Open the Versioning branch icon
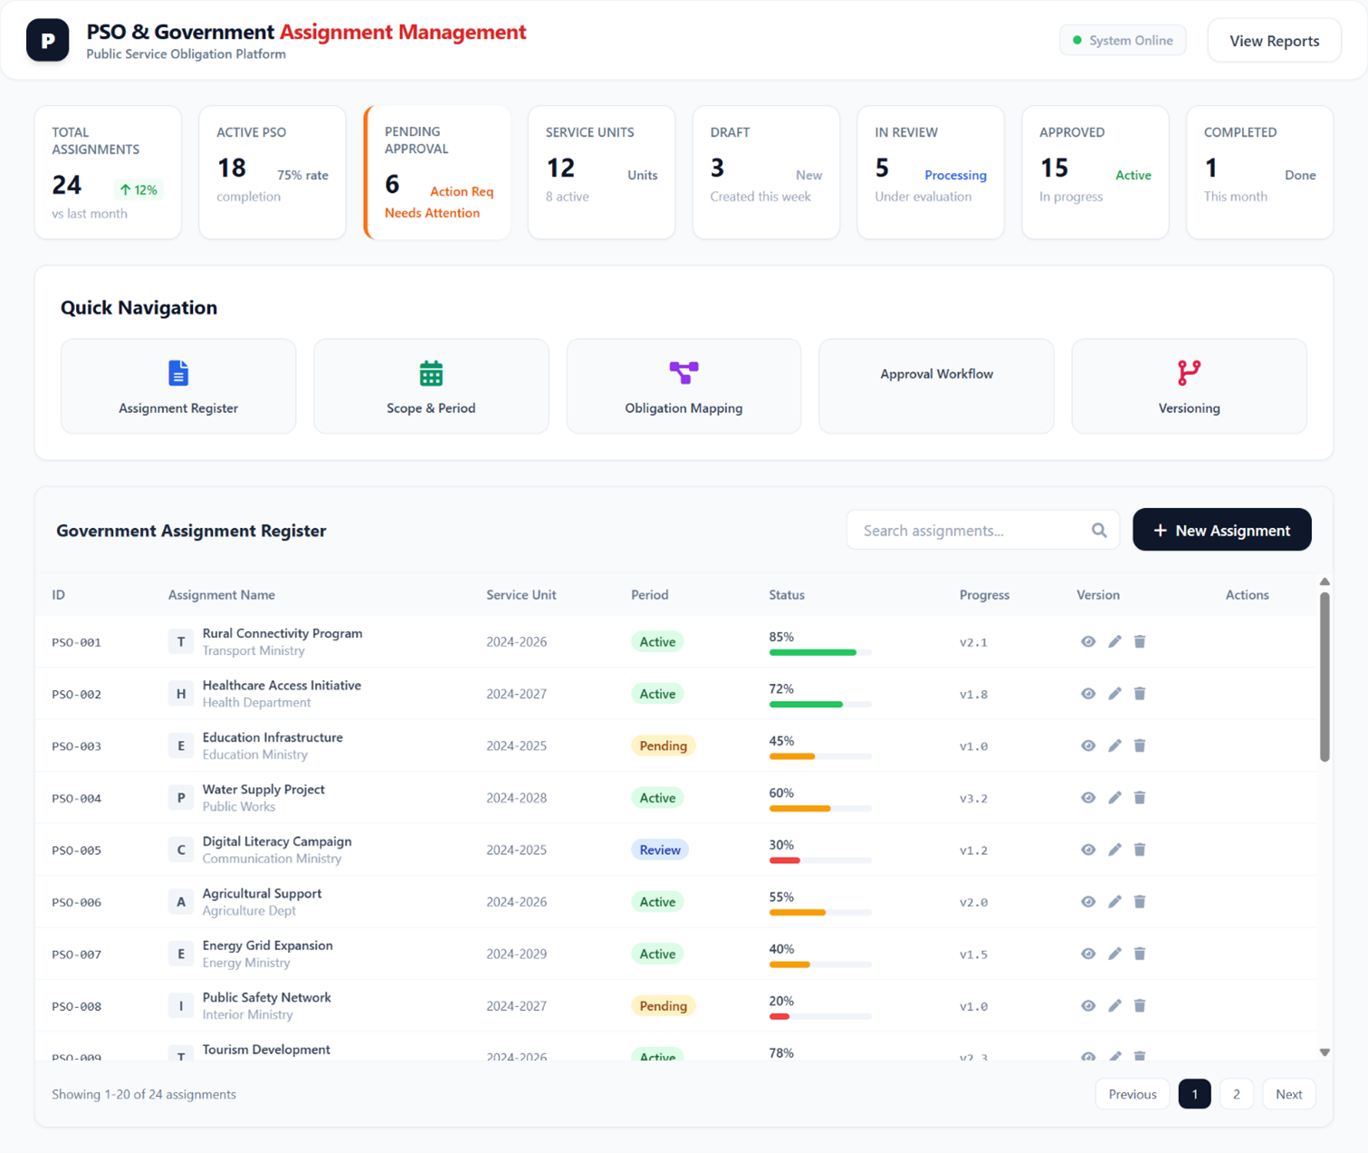The image size is (1368, 1153). click(x=1189, y=372)
